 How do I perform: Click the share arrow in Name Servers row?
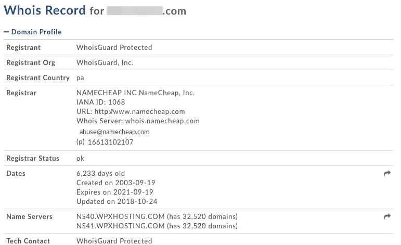pyautogui.click(x=387, y=216)
